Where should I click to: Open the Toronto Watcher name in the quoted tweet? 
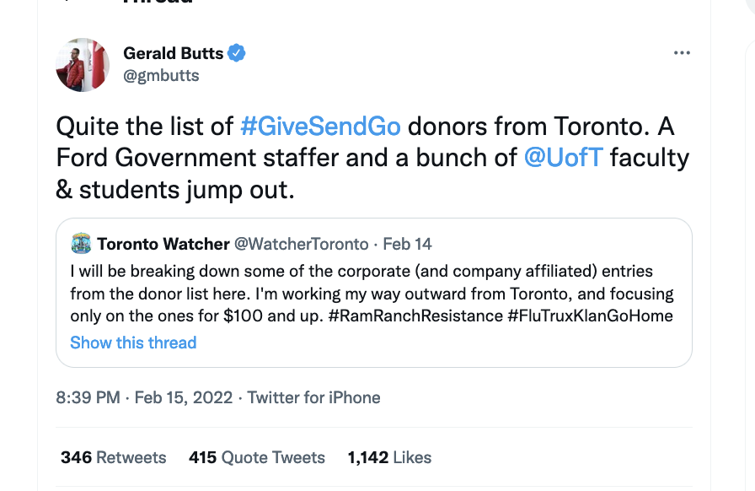163,244
